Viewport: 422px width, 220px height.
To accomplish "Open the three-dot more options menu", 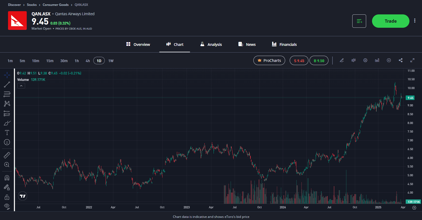I will click(x=415, y=21).
